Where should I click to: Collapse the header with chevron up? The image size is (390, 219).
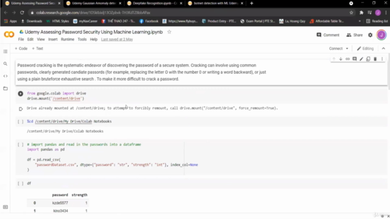pyautogui.click(x=383, y=49)
